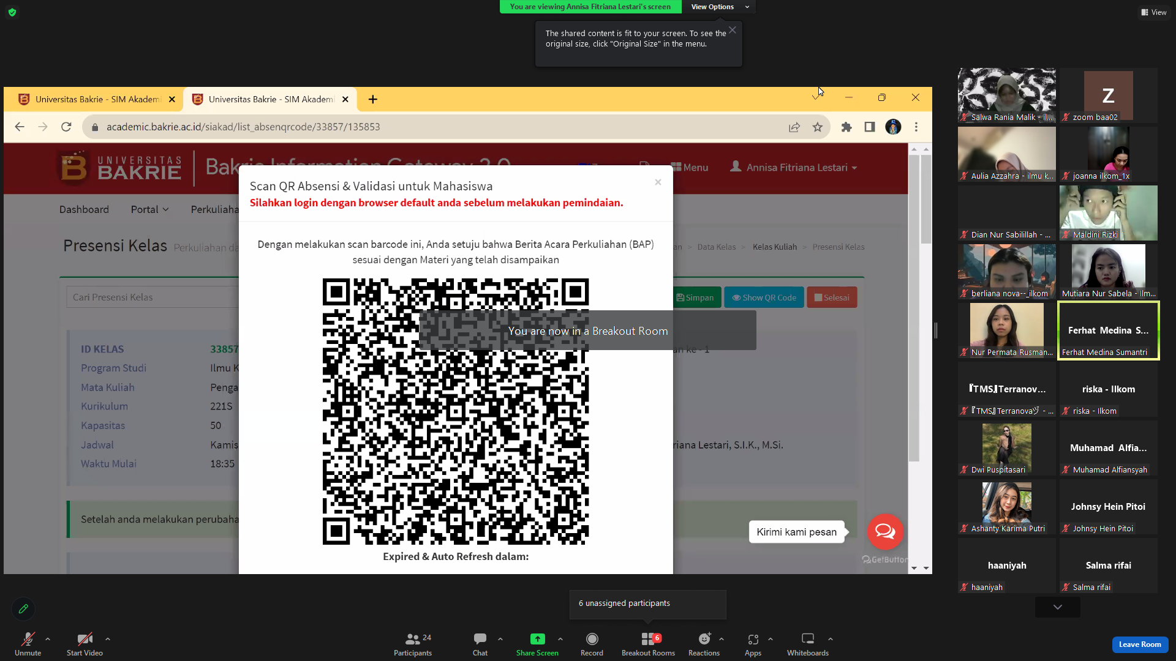
Task: Reload the browser page
Action: pyautogui.click(x=66, y=127)
